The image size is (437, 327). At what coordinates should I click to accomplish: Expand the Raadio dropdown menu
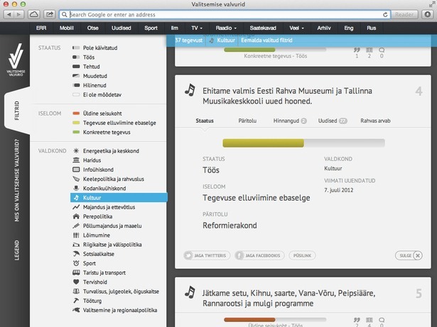(x=226, y=28)
